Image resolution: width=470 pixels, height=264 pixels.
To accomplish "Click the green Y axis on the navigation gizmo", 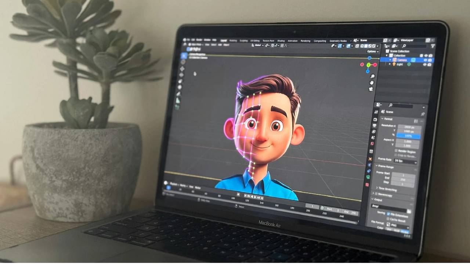I will (368, 65).
